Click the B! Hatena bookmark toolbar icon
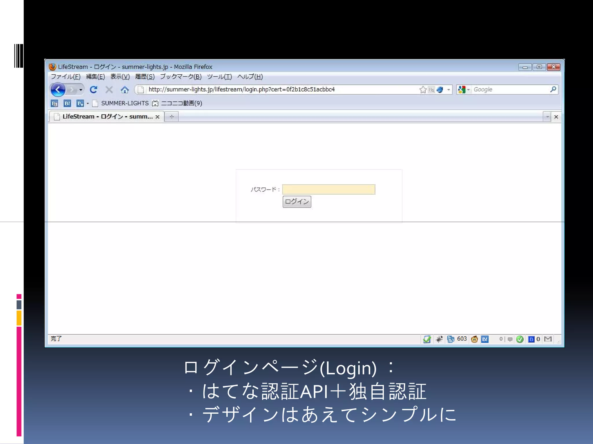The image size is (593, 444). pos(67,103)
